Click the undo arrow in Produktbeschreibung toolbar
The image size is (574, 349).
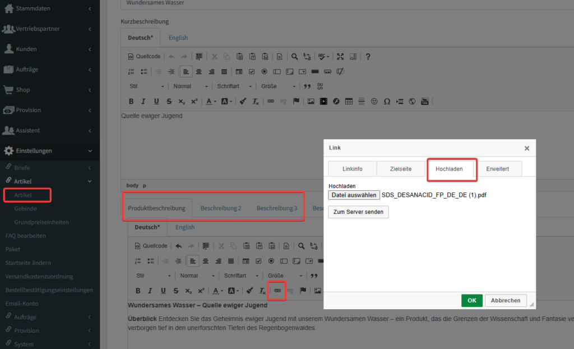pos(179,246)
